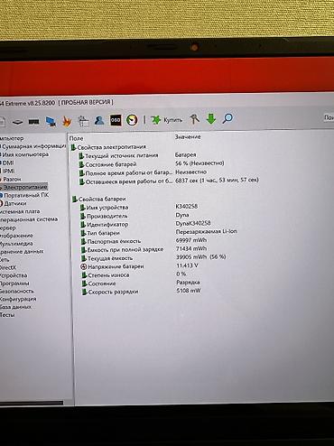Expand the База данных node
This screenshot has width=334, height=446.
(x=15, y=307)
